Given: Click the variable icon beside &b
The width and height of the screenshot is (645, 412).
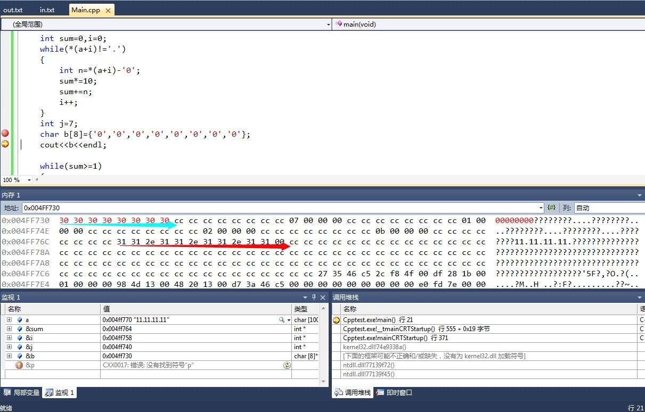Looking at the screenshot, I should (19, 356).
